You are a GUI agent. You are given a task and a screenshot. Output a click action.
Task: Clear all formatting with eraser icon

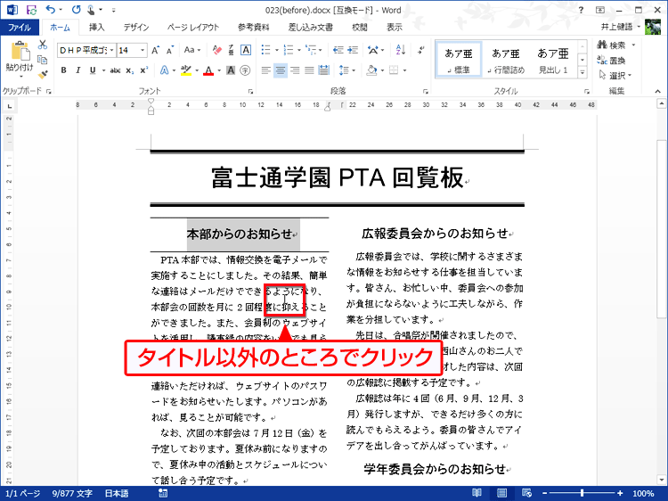pyautogui.click(x=217, y=50)
